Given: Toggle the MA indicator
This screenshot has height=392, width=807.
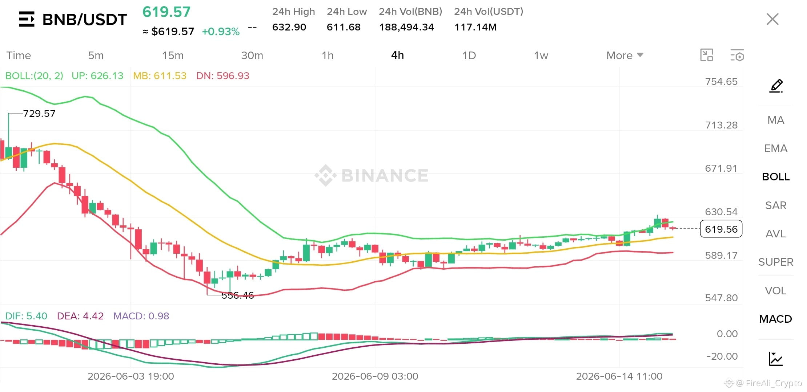Looking at the screenshot, I should 776,120.
